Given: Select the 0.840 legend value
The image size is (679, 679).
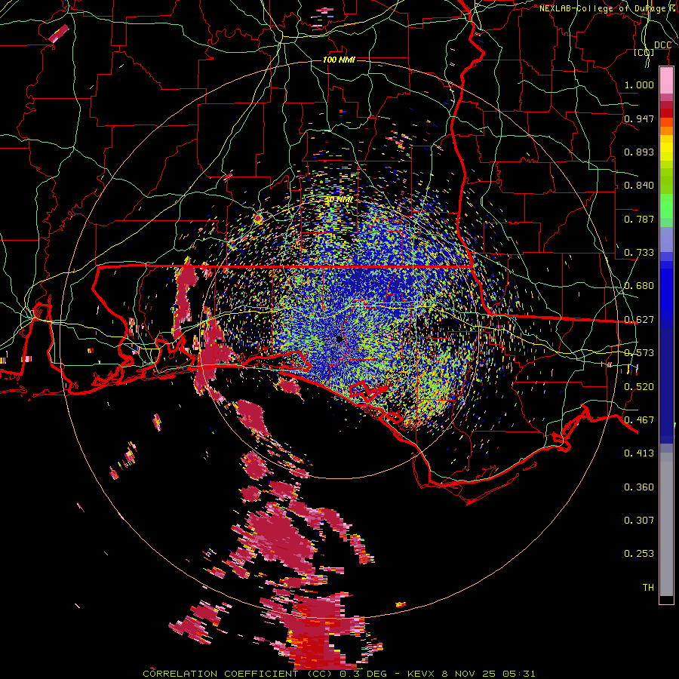Looking at the screenshot, I should coord(639,186).
